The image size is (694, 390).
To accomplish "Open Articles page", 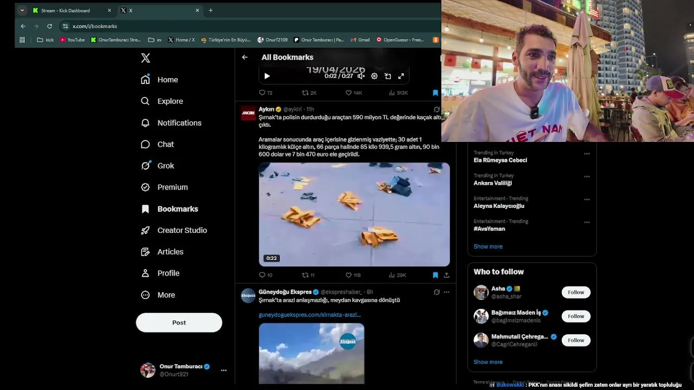I will tap(162, 252).
